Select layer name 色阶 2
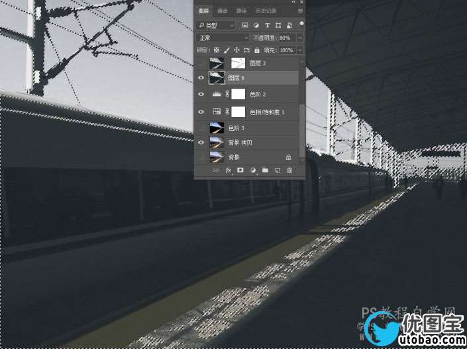The height and width of the screenshot is (349, 467). click(258, 95)
